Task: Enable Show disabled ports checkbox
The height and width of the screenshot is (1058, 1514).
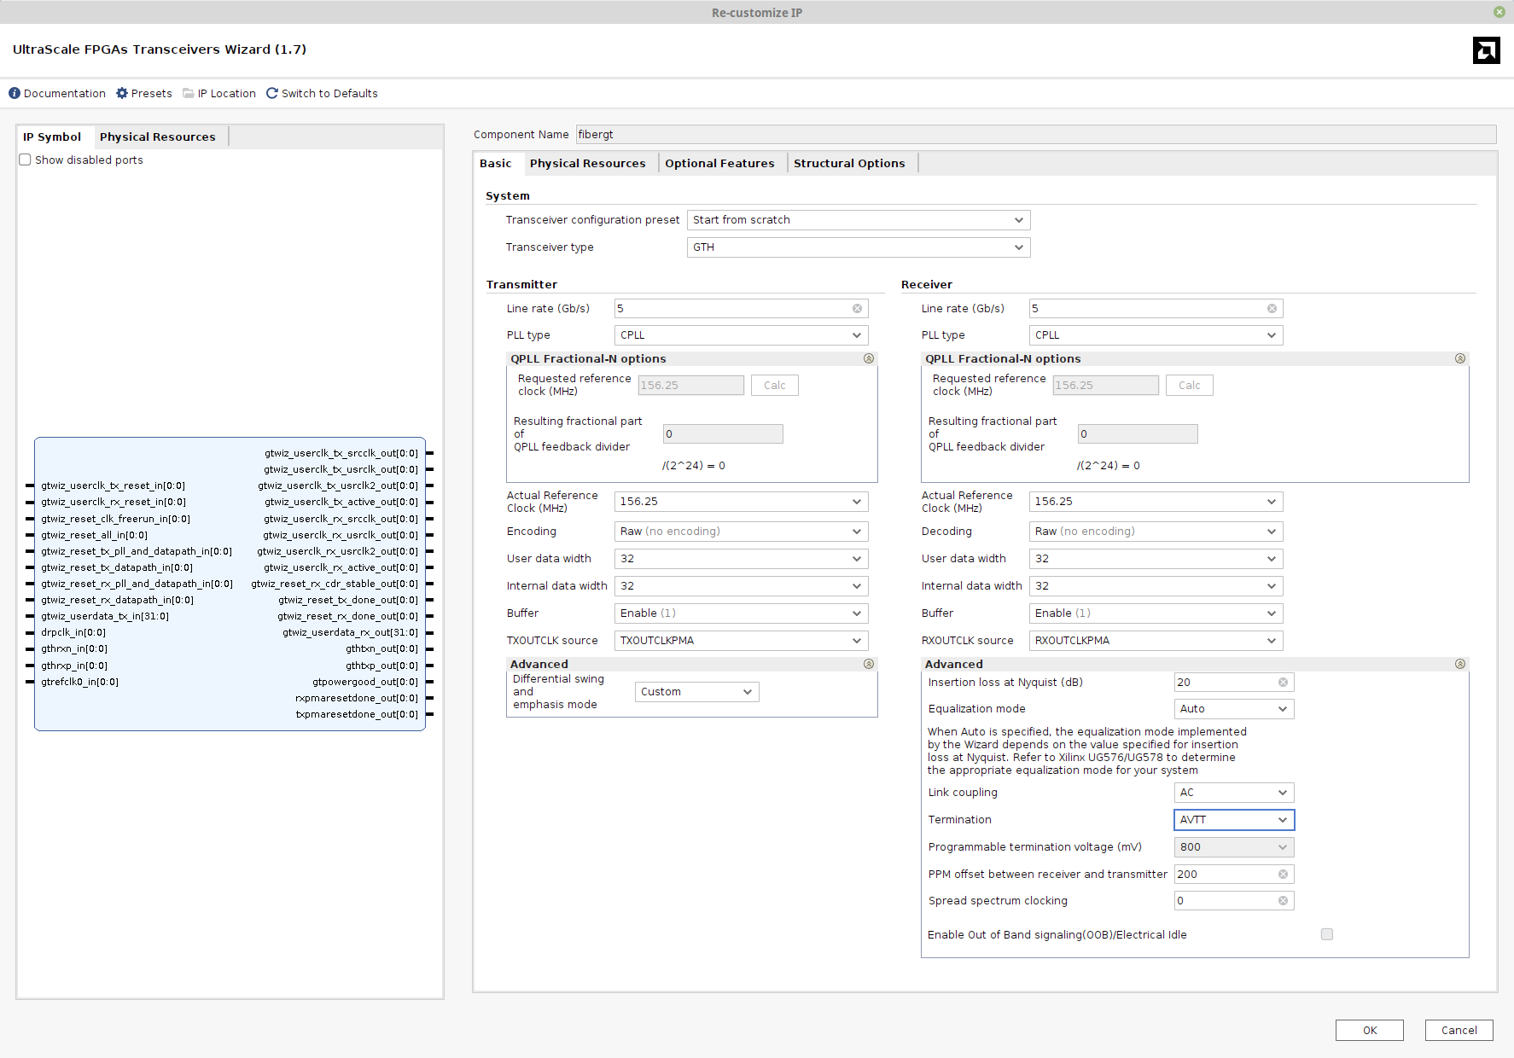Action: click(26, 160)
